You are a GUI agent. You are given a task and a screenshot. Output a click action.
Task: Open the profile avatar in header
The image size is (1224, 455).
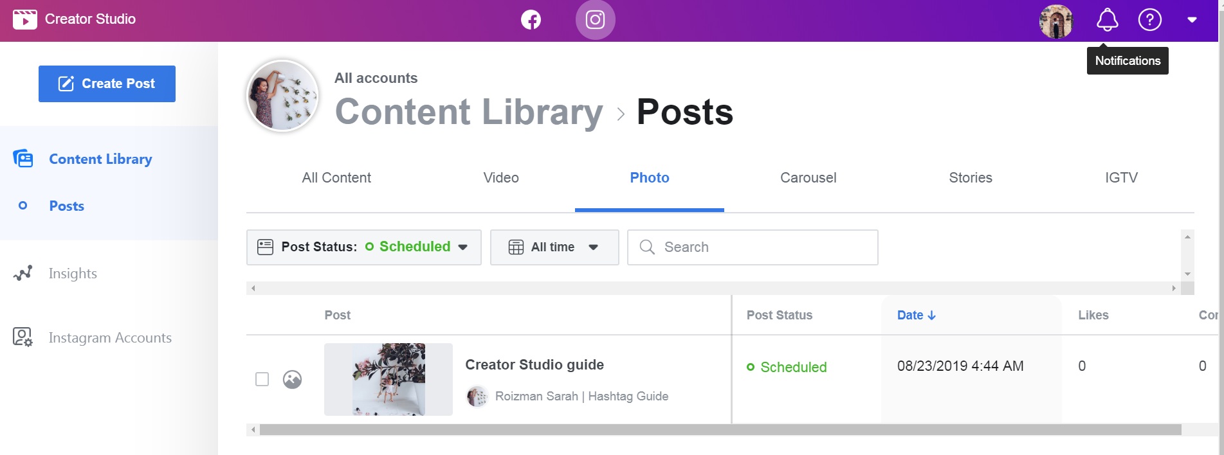click(1056, 21)
